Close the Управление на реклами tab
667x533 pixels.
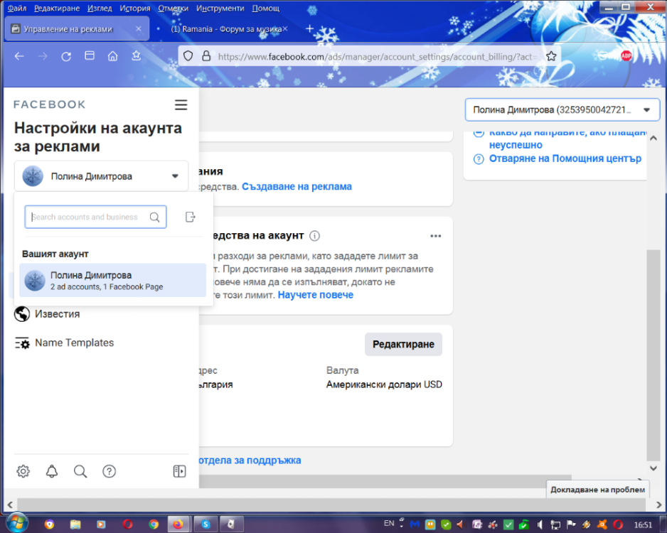click(x=139, y=29)
